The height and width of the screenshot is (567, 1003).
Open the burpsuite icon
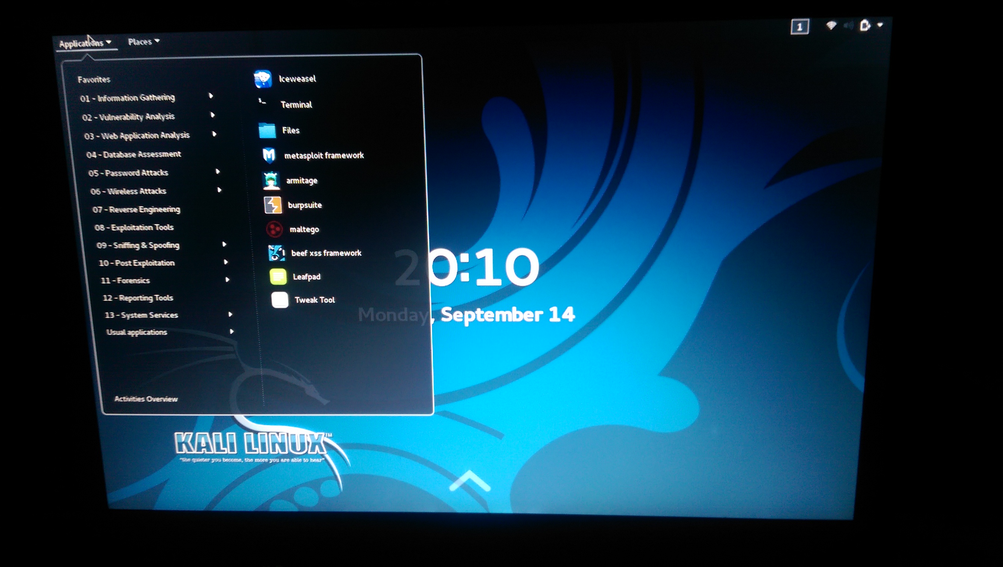click(x=273, y=205)
